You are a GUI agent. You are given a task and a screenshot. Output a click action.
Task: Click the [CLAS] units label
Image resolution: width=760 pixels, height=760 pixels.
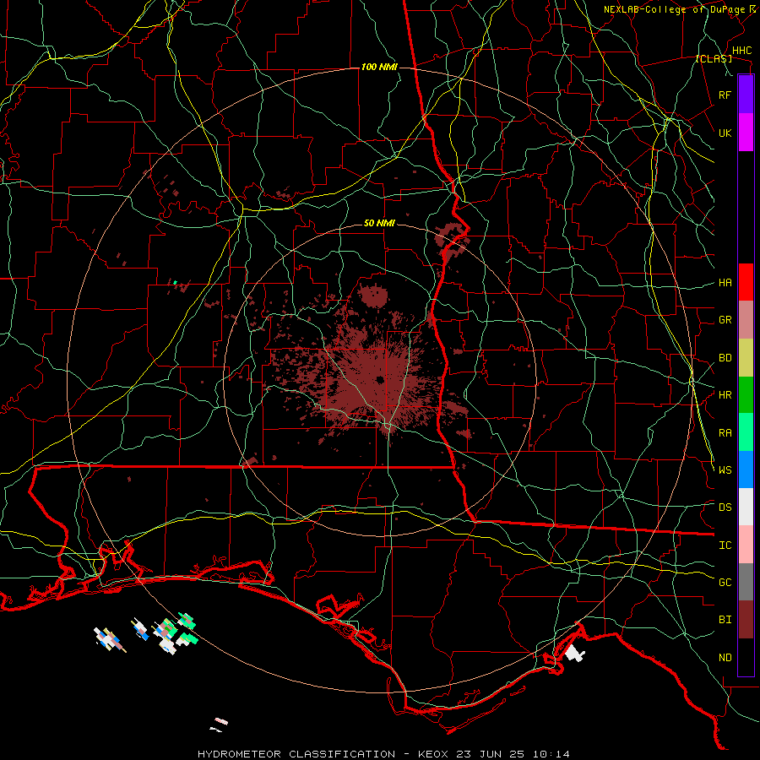pyautogui.click(x=714, y=59)
